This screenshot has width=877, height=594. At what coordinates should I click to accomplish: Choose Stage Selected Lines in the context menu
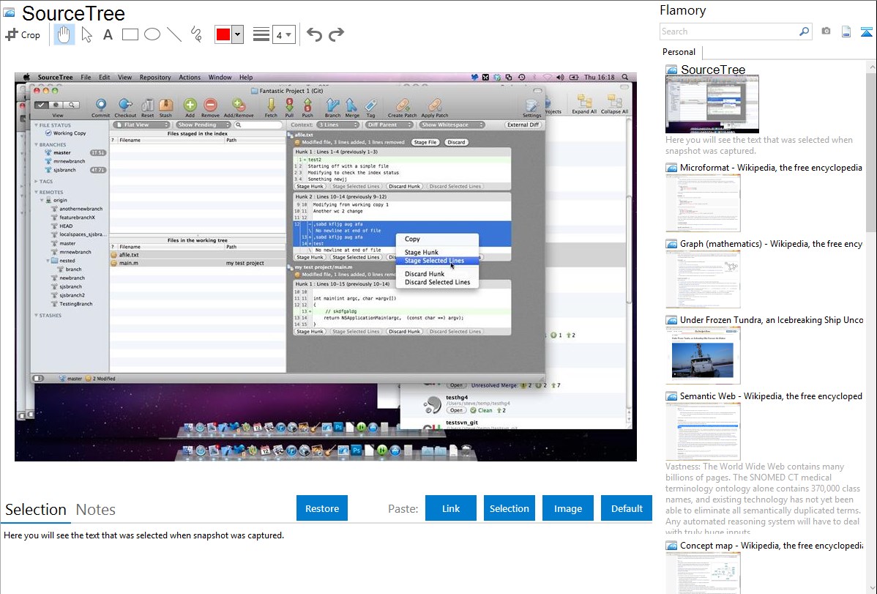[x=434, y=261]
